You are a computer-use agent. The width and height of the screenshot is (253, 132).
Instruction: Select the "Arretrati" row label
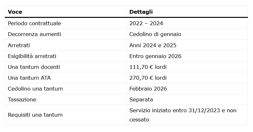click(x=19, y=45)
